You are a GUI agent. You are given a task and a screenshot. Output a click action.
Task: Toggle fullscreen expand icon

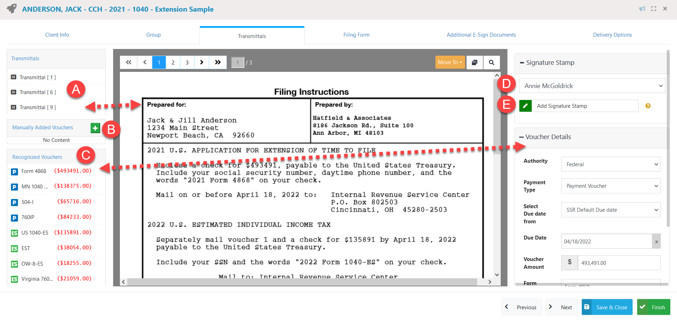click(654, 9)
